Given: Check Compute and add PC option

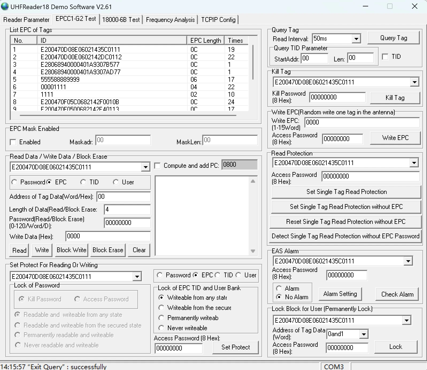Looking at the screenshot, I should pos(158,166).
